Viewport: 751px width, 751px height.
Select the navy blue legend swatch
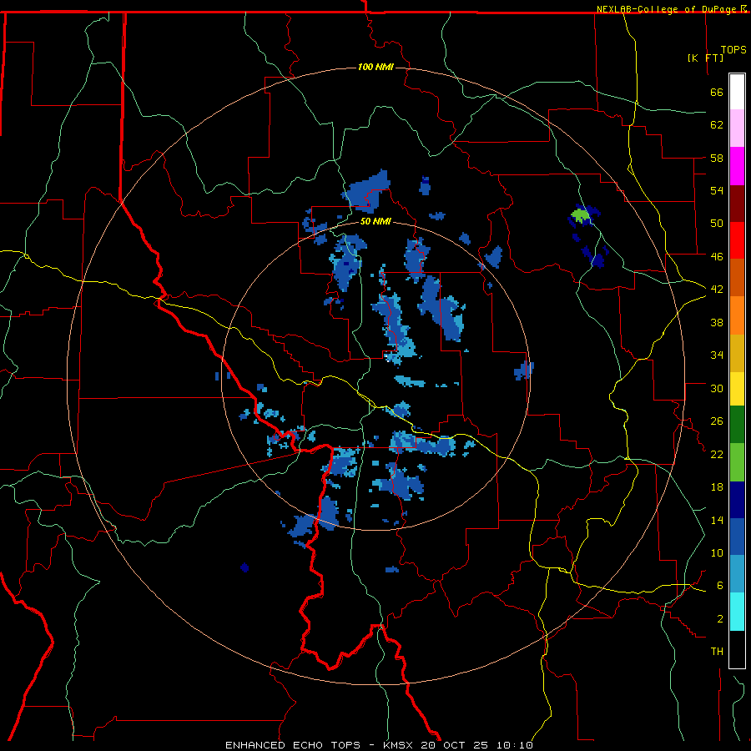click(x=737, y=500)
